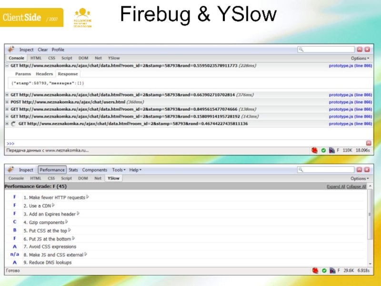Click the JSON response text with stamp 58793

(x=48, y=83)
